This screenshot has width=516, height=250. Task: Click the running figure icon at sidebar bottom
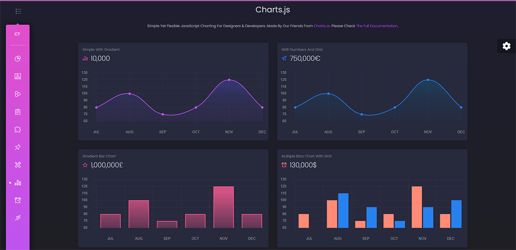click(x=18, y=218)
